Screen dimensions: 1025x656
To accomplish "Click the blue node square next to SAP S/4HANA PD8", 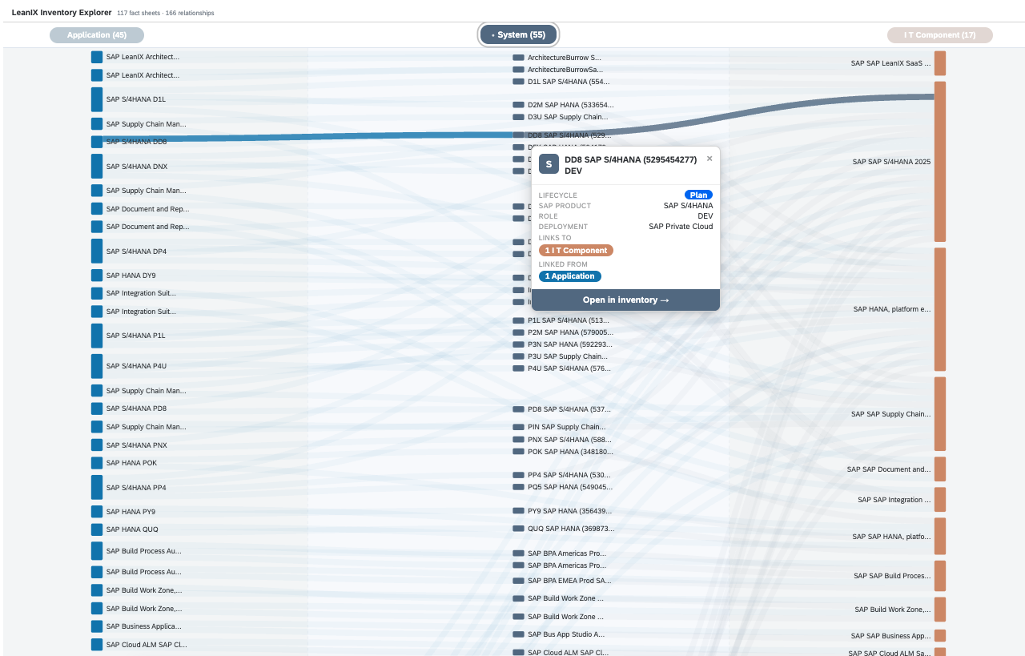I will 97,408.
